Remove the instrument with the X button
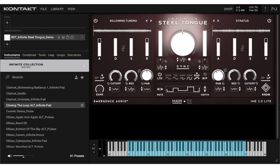 [x=82, y=37]
